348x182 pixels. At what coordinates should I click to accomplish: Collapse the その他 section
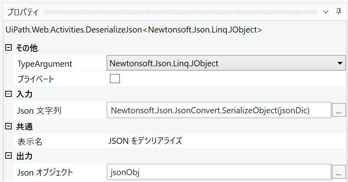pos(8,48)
